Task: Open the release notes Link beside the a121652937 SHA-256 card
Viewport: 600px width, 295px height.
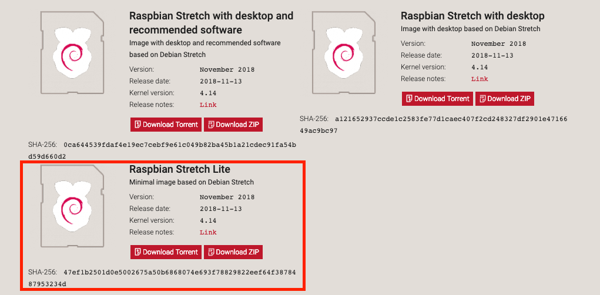Action: click(480, 79)
